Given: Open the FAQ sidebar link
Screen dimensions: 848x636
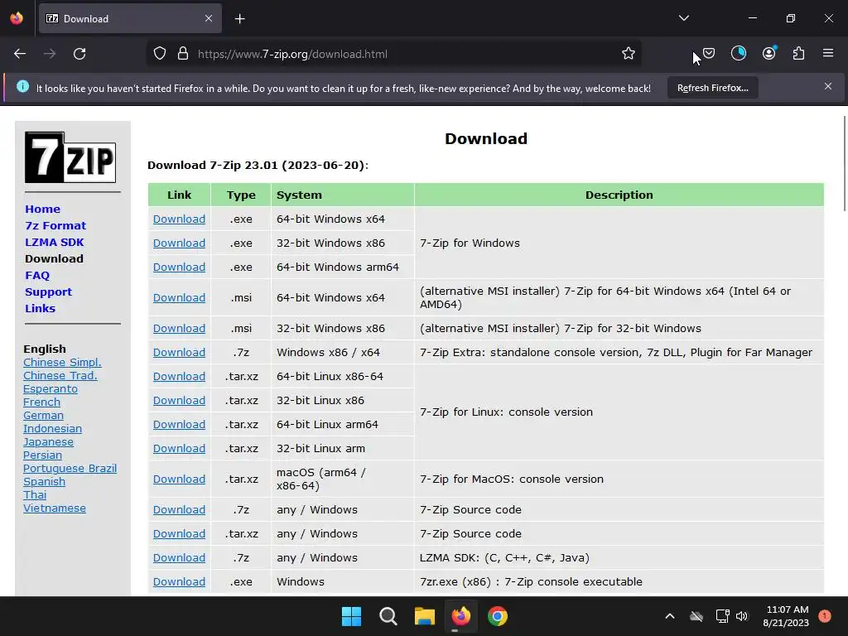Looking at the screenshot, I should (x=37, y=275).
